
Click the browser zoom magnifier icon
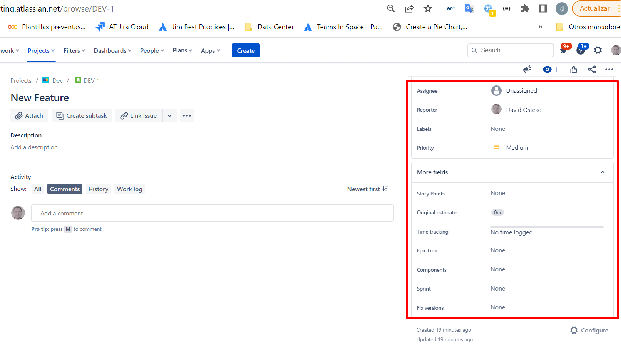coord(391,8)
